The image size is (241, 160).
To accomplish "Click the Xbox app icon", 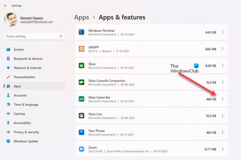I will click(x=82, y=66).
